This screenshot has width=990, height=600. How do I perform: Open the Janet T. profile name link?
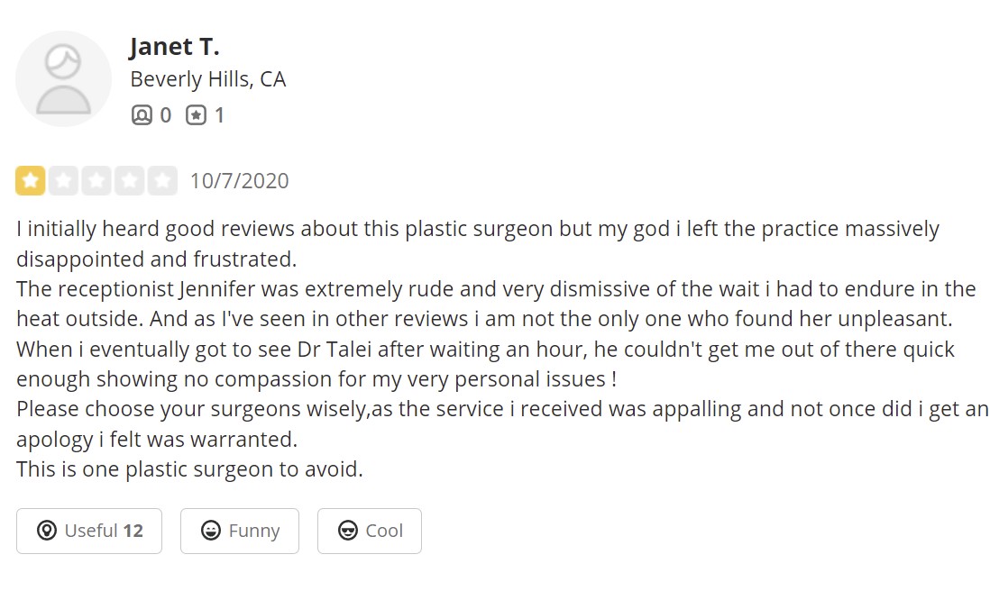point(174,47)
